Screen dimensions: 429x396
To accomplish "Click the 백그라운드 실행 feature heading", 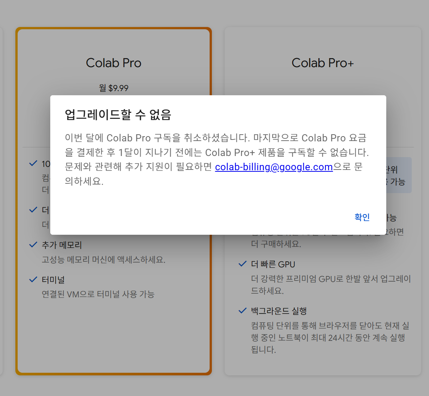I will 279,311.
